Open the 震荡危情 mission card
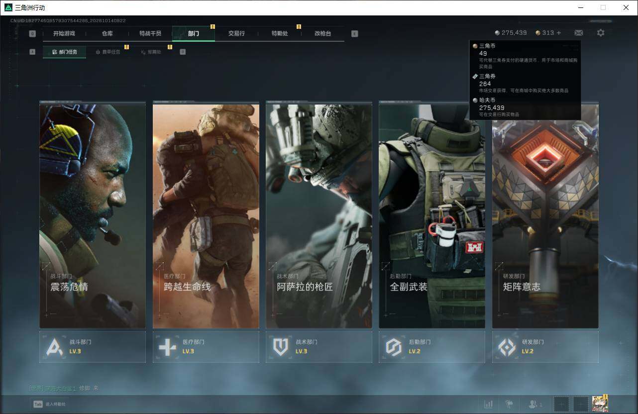This screenshot has width=638, height=414. point(93,215)
